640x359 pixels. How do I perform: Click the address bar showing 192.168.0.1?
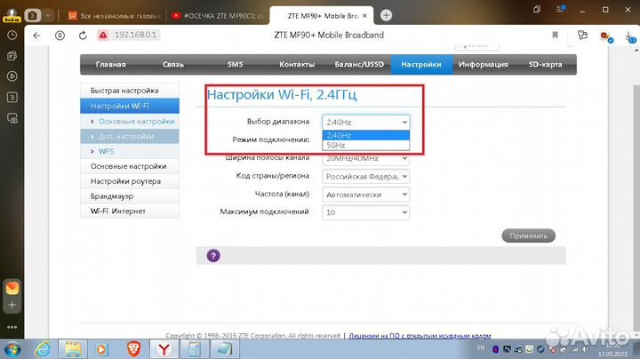click(x=135, y=35)
